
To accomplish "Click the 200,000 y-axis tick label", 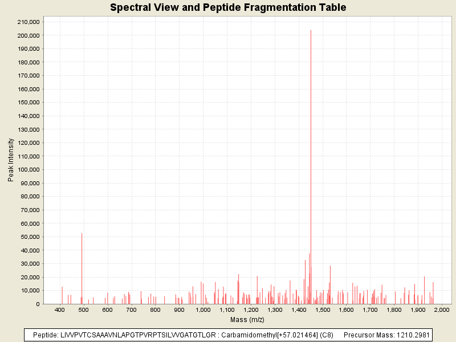I will coord(28,35).
